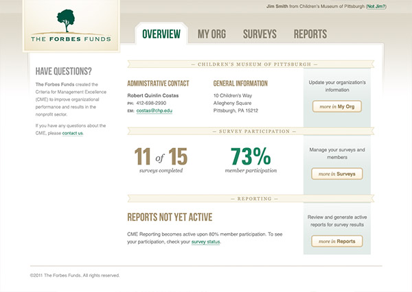The height and width of the screenshot is (292, 412).
Task: Open the 'survey status' link
Action: [x=205, y=242]
